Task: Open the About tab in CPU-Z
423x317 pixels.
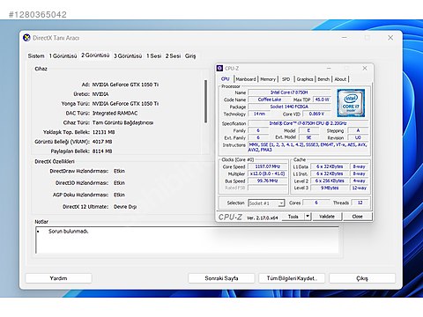Action: 340,79
